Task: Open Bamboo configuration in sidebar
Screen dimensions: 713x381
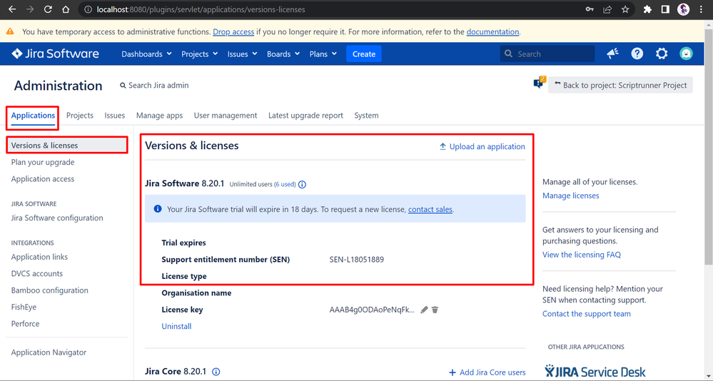Action: (x=49, y=290)
